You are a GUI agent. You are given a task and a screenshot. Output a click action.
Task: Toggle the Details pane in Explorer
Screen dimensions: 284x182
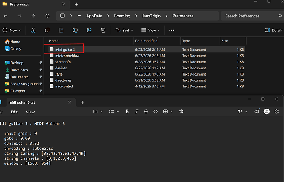(274, 31)
